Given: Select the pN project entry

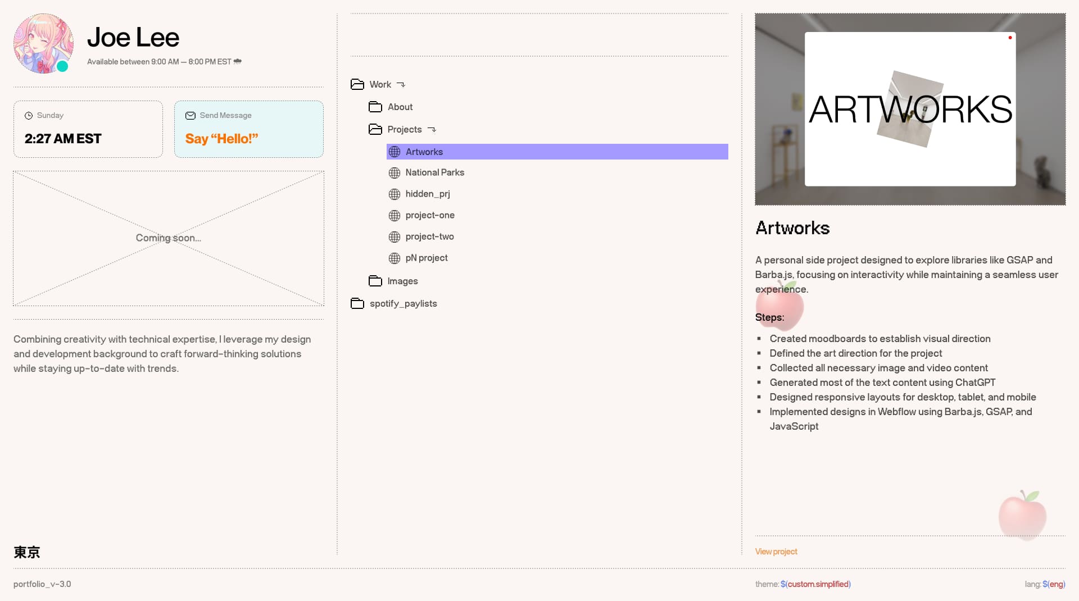Looking at the screenshot, I should coord(426,258).
